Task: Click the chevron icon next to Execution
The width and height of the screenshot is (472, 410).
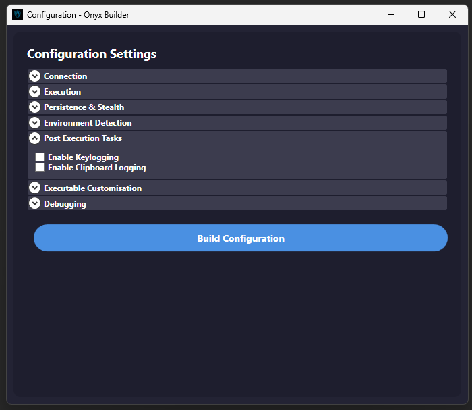Action: coord(35,92)
